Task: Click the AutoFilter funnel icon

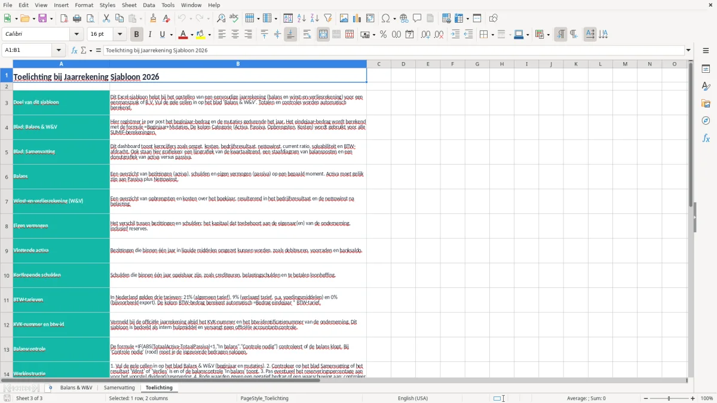Action: coord(328,19)
